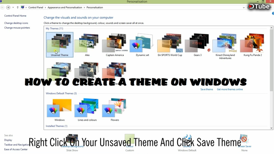
Task: Apply the Kung Fu Panda 2 theme
Action: pyautogui.click(x=253, y=44)
